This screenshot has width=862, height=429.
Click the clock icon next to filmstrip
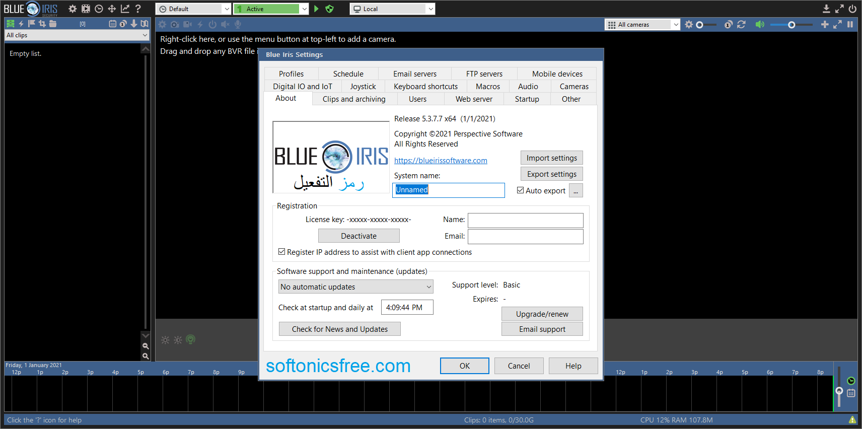(x=99, y=9)
